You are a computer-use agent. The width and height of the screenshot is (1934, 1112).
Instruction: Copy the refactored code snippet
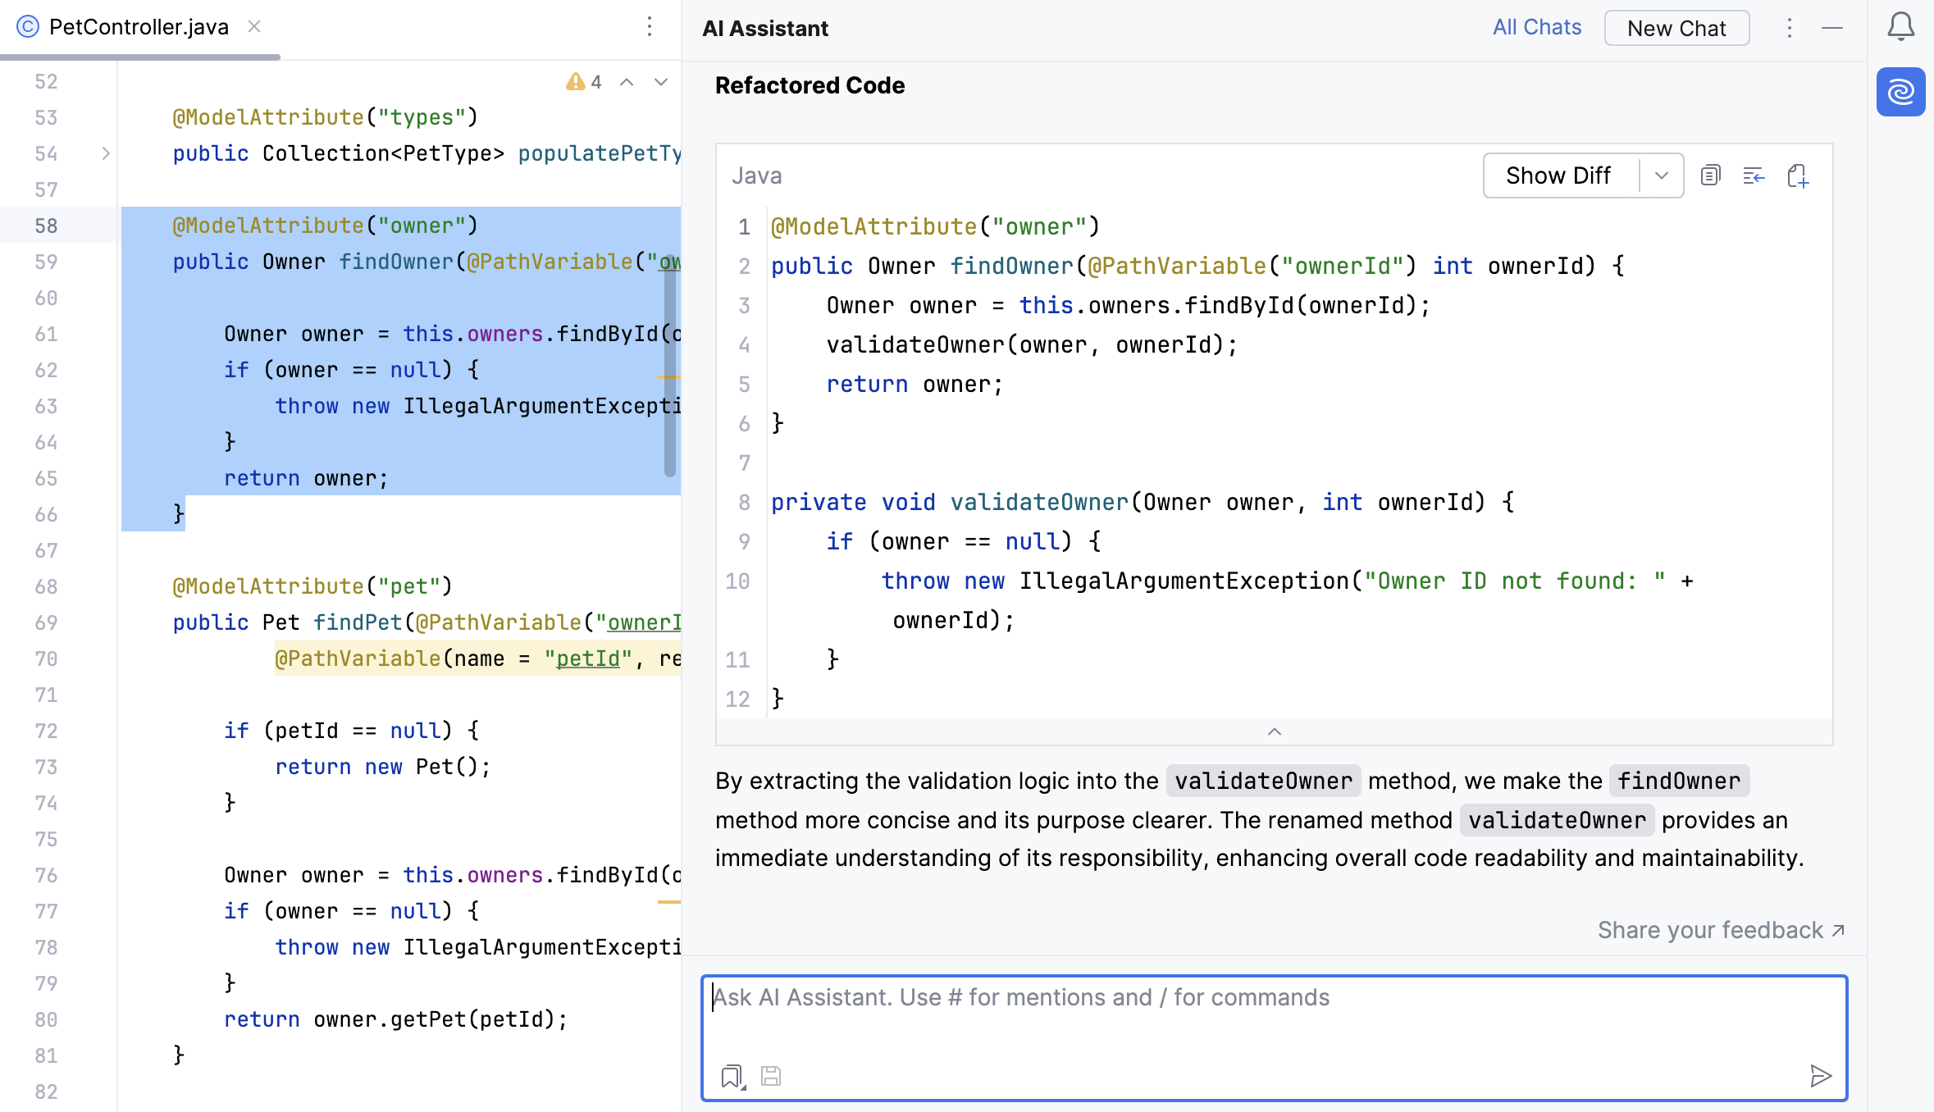click(1710, 175)
